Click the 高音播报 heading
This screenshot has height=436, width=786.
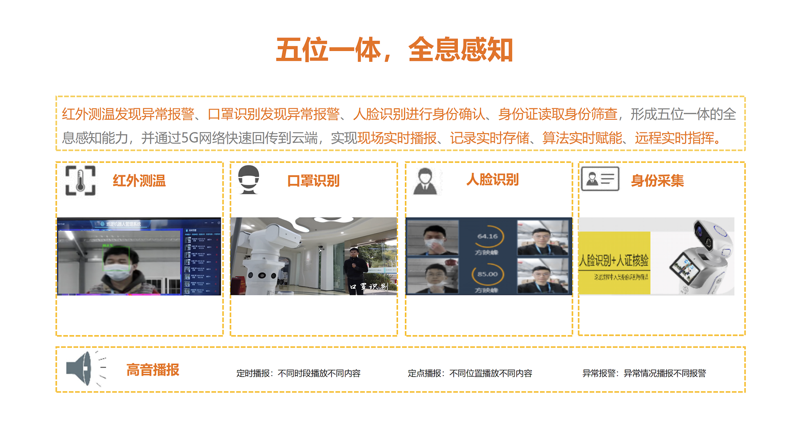[x=152, y=370]
